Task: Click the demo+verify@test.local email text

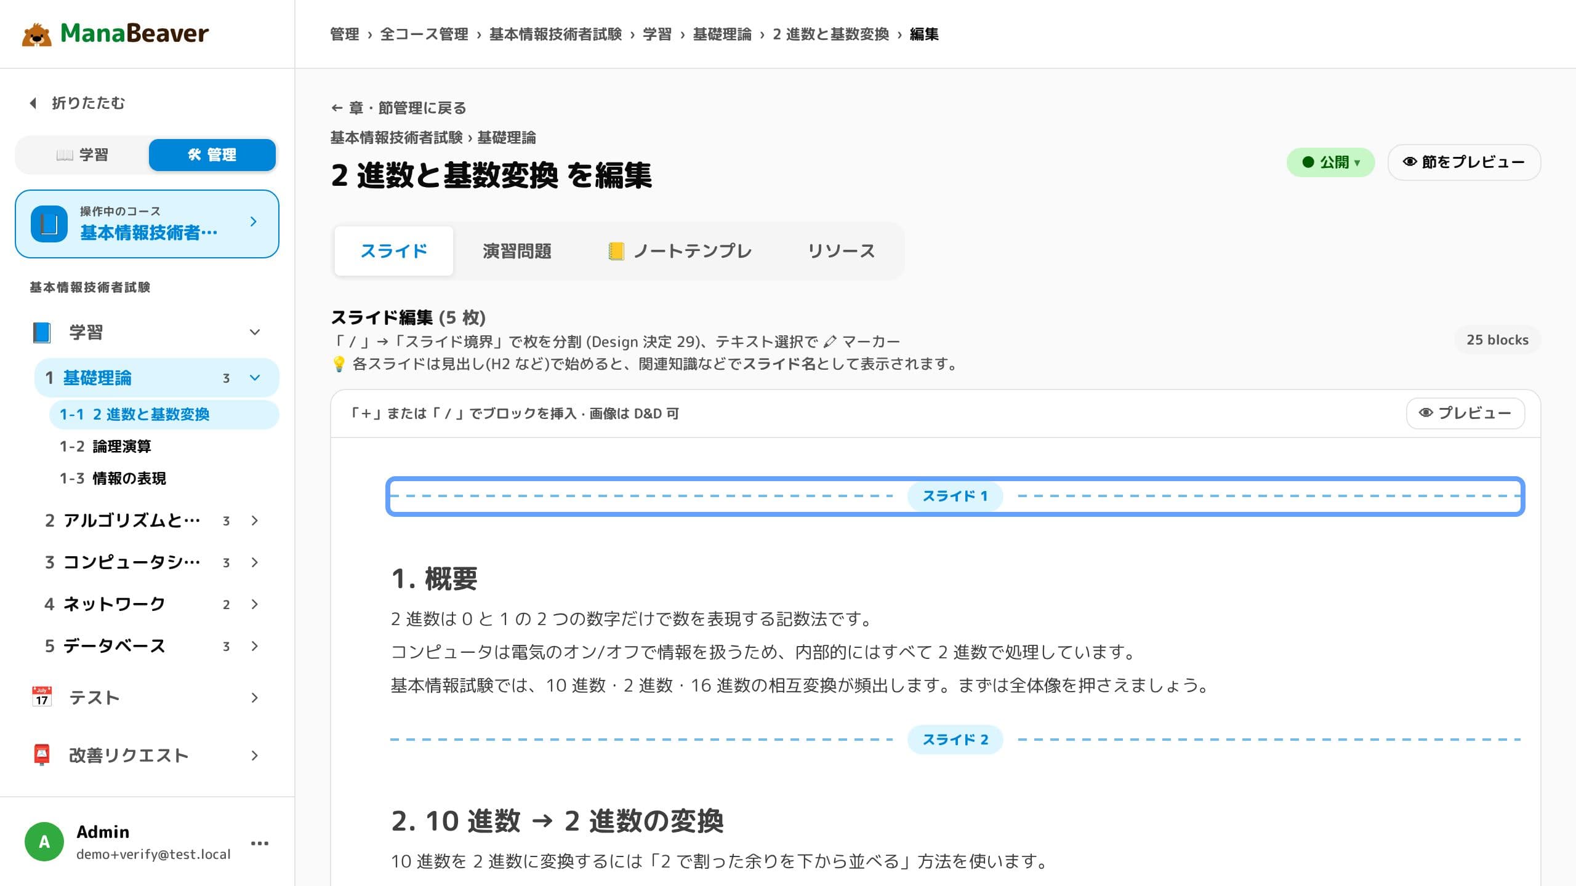Action: [153, 855]
